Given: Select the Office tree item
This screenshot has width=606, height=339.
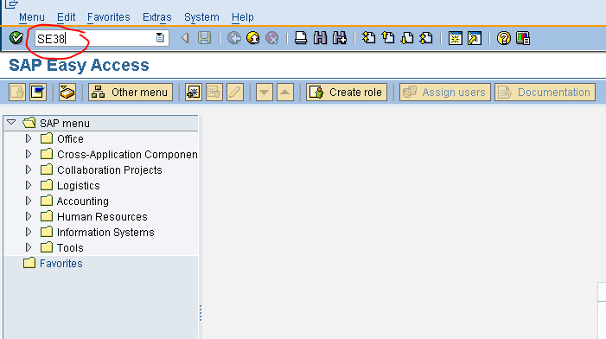Looking at the screenshot, I should (x=70, y=138).
